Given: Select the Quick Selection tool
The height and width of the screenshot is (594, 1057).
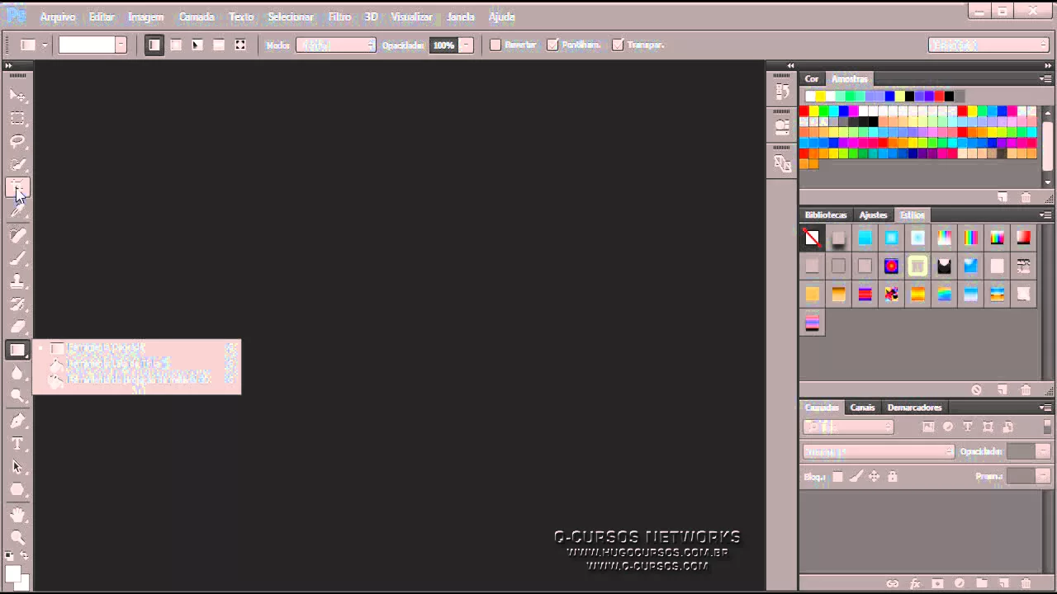Looking at the screenshot, I should click(17, 165).
